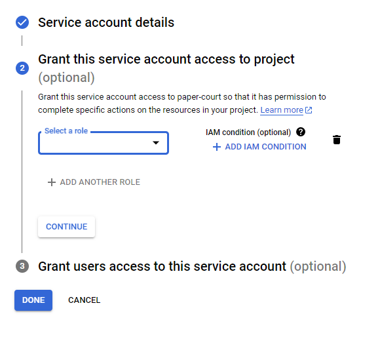Delete the role with the trash icon
Viewport: 380px width, 337px height.
click(x=337, y=140)
